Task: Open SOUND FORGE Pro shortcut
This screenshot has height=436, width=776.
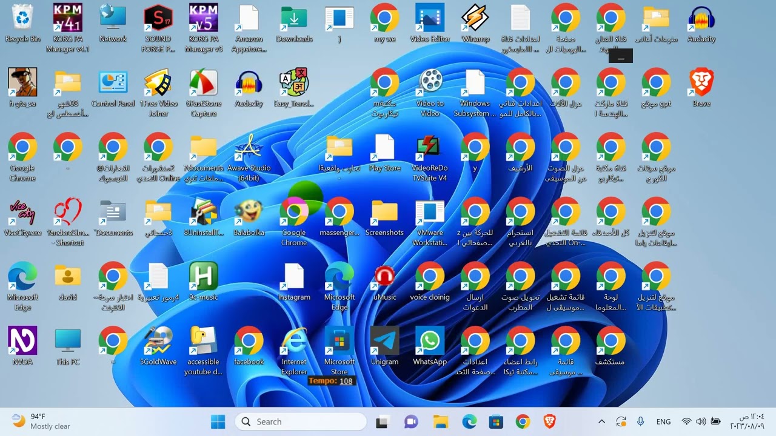Action: pos(158,28)
